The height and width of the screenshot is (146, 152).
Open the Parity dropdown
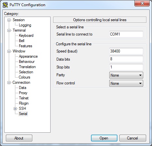(126, 75)
